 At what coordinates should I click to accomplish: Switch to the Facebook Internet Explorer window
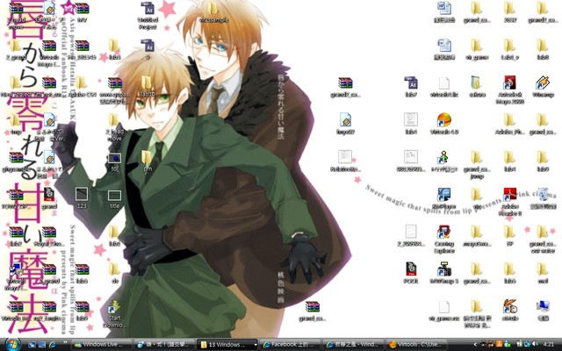(x=290, y=345)
